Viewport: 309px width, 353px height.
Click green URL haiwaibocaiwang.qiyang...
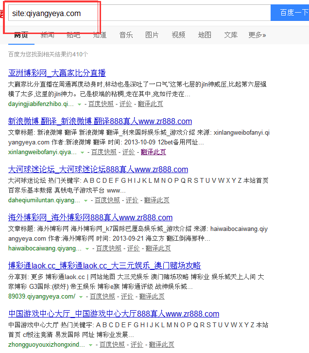(x=45, y=248)
